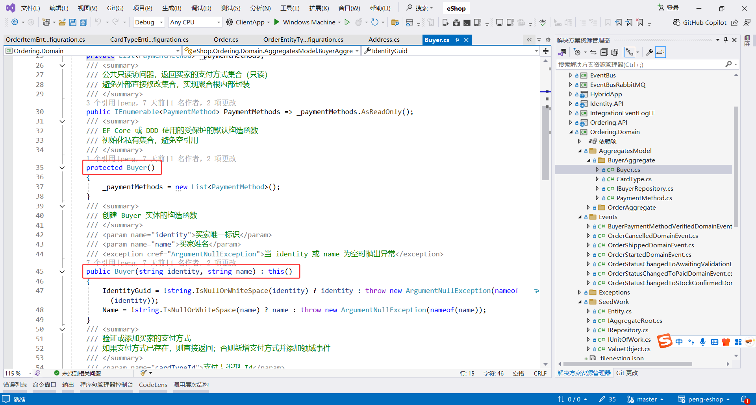Toggle the pin on the Buyer.cs tab

457,40
